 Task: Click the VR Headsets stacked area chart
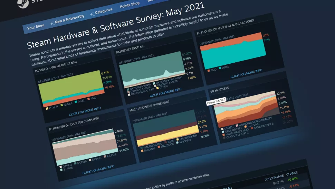tap(247, 109)
